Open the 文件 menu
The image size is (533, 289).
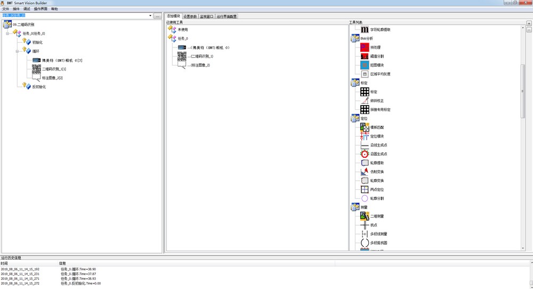click(x=6, y=9)
